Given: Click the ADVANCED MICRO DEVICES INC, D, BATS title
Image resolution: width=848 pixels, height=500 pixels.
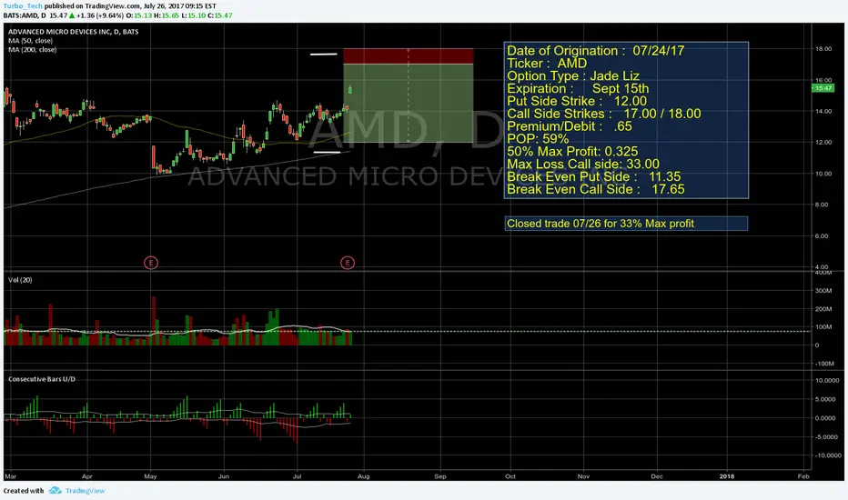Looking at the screenshot, I should (73, 31).
